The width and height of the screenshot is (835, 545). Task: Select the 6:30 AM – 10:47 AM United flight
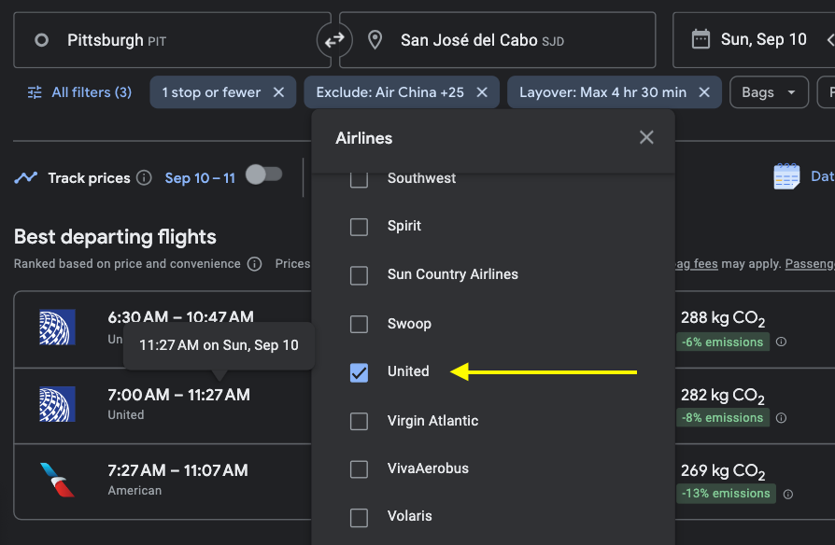[x=163, y=329]
